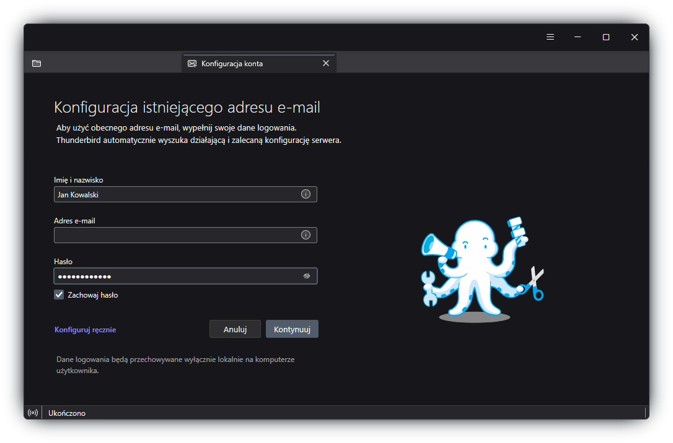Open the spaces toolbar folder icon
673x443 pixels.
point(36,63)
